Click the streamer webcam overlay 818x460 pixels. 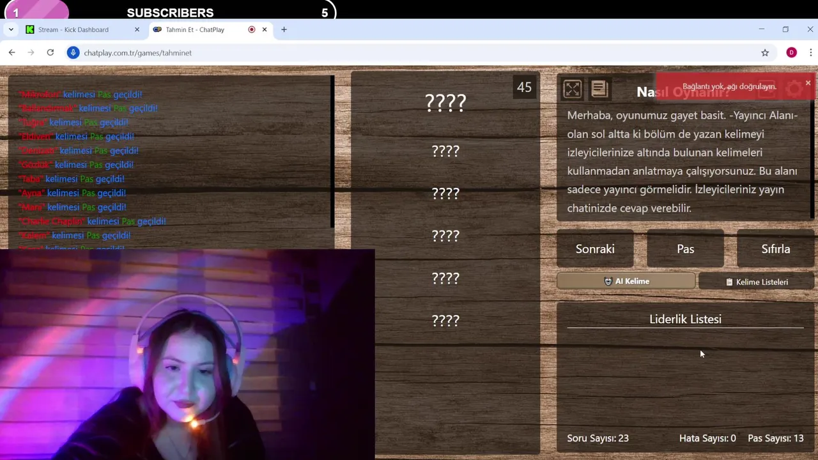click(187, 355)
